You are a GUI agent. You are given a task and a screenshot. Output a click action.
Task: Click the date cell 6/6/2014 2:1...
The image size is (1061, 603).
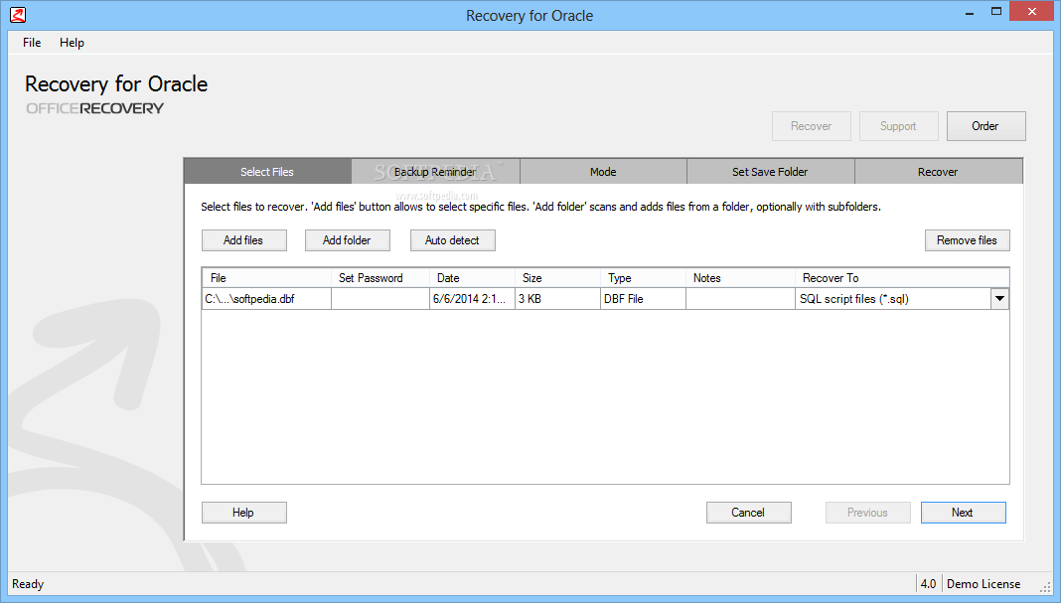pyautogui.click(x=472, y=298)
